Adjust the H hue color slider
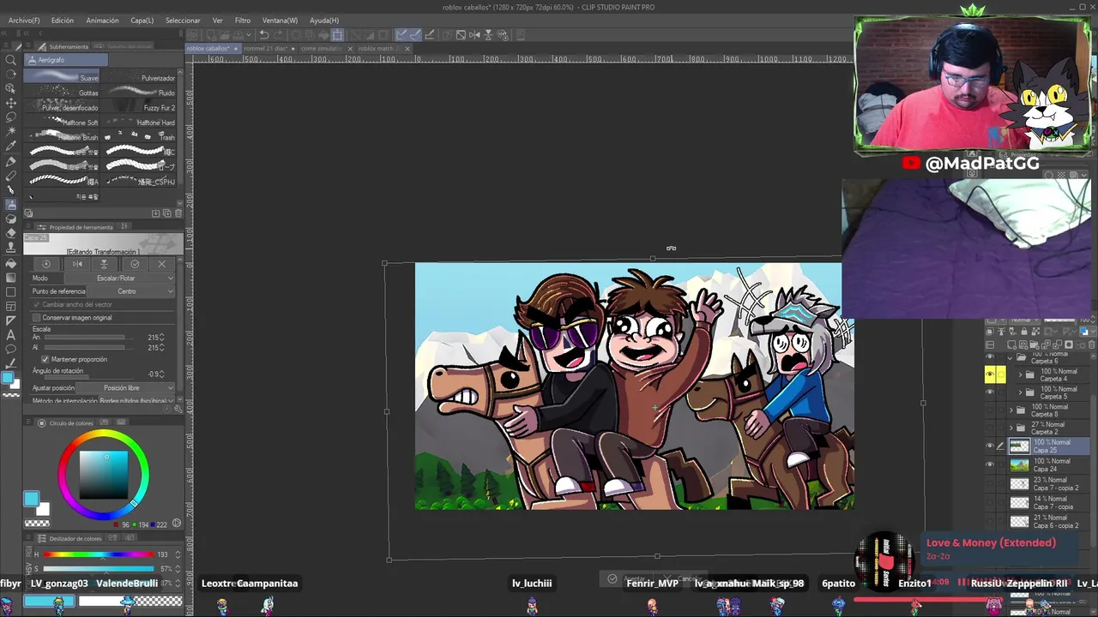The height and width of the screenshot is (617, 1098). coord(99,554)
